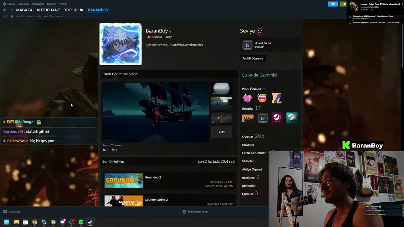Reload the page with the refresh icon
Screen dimensions: 404x227
coord(5,16)
